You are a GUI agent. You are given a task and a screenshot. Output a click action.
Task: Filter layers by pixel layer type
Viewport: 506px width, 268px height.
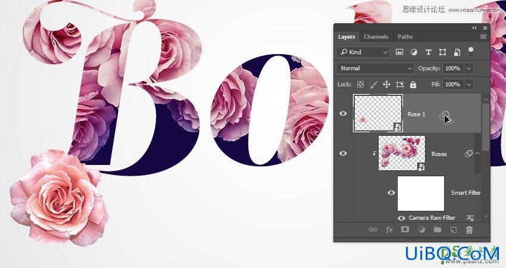[399, 52]
